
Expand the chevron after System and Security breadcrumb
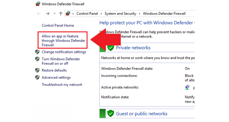coord(139,14)
